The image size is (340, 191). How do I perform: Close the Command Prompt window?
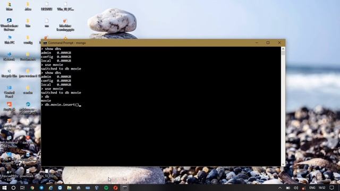(x=279, y=43)
